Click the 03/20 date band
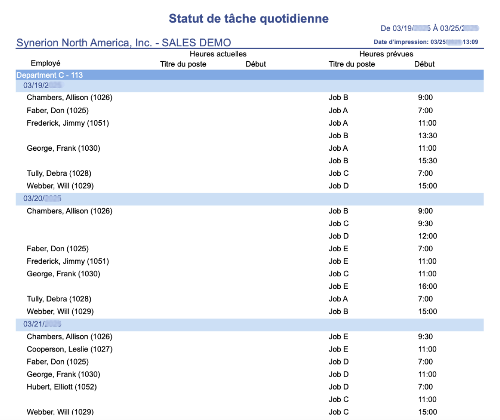The width and height of the screenshot is (500, 420). click(250, 199)
